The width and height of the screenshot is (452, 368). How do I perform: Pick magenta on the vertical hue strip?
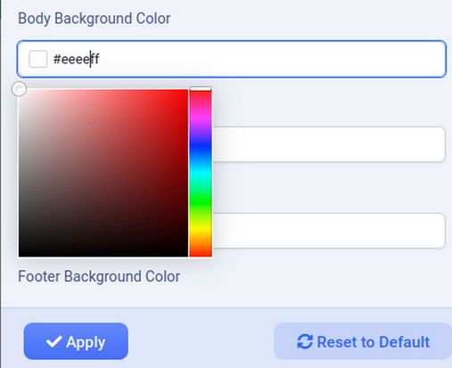(x=201, y=117)
